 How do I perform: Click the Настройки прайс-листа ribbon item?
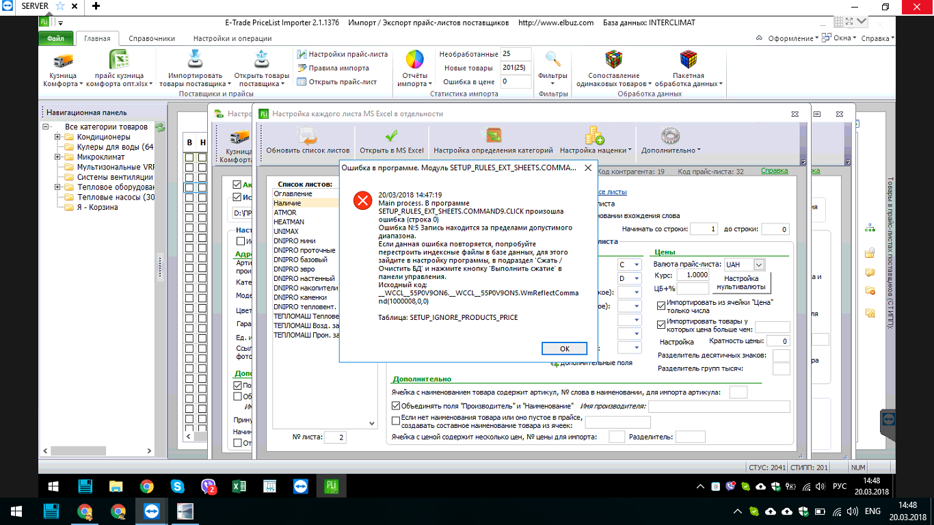pyautogui.click(x=343, y=54)
